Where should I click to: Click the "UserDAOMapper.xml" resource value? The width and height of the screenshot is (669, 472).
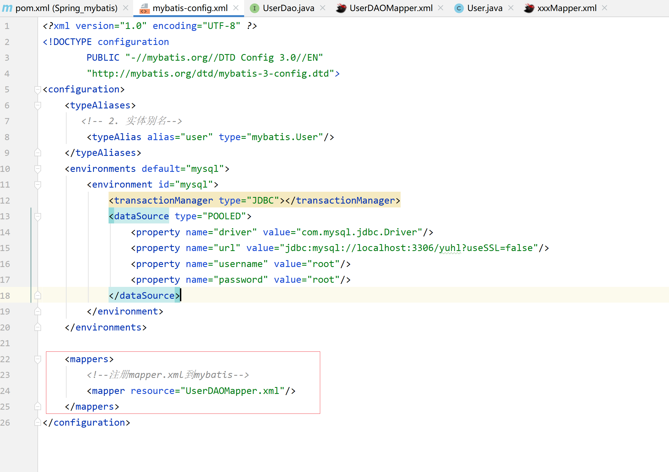[x=232, y=391]
